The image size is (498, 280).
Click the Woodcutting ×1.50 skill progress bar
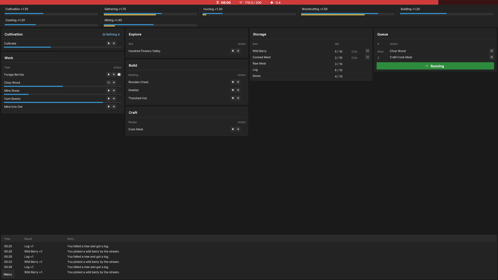click(x=348, y=14)
